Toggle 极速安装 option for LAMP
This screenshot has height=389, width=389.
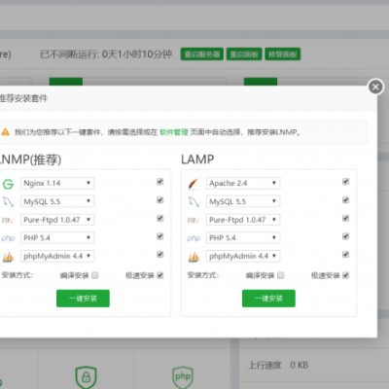pyautogui.click(x=346, y=275)
